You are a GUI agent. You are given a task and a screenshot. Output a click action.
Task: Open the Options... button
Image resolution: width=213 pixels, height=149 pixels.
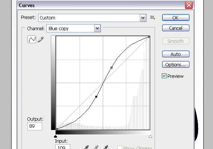176,64
